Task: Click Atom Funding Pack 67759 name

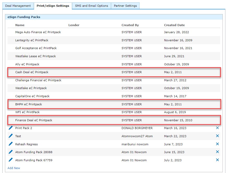Action: click(x=34, y=160)
